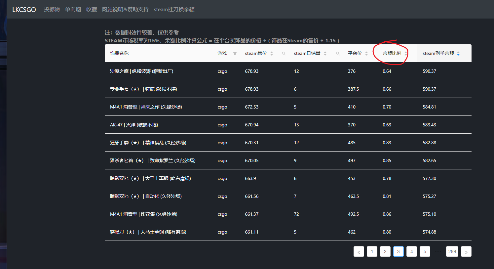Select current page 3 button
The width and height of the screenshot is (494, 269).
(x=399, y=251)
